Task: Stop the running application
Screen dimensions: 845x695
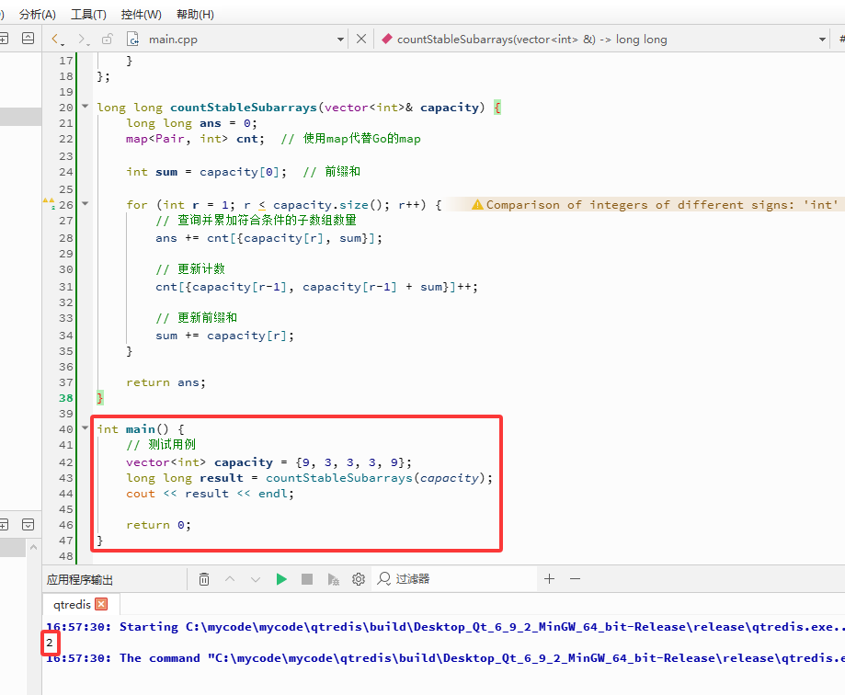Action: [307, 579]
